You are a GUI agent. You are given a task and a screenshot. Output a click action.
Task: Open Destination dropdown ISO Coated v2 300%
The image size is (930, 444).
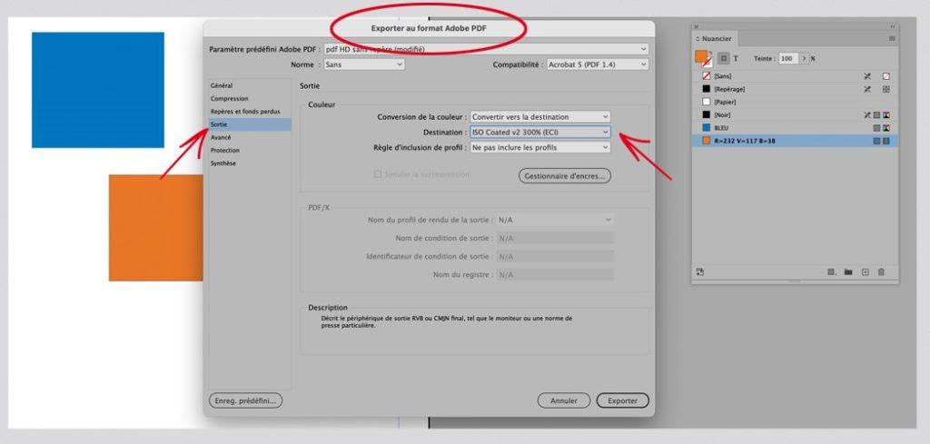[x=540, y=133]
